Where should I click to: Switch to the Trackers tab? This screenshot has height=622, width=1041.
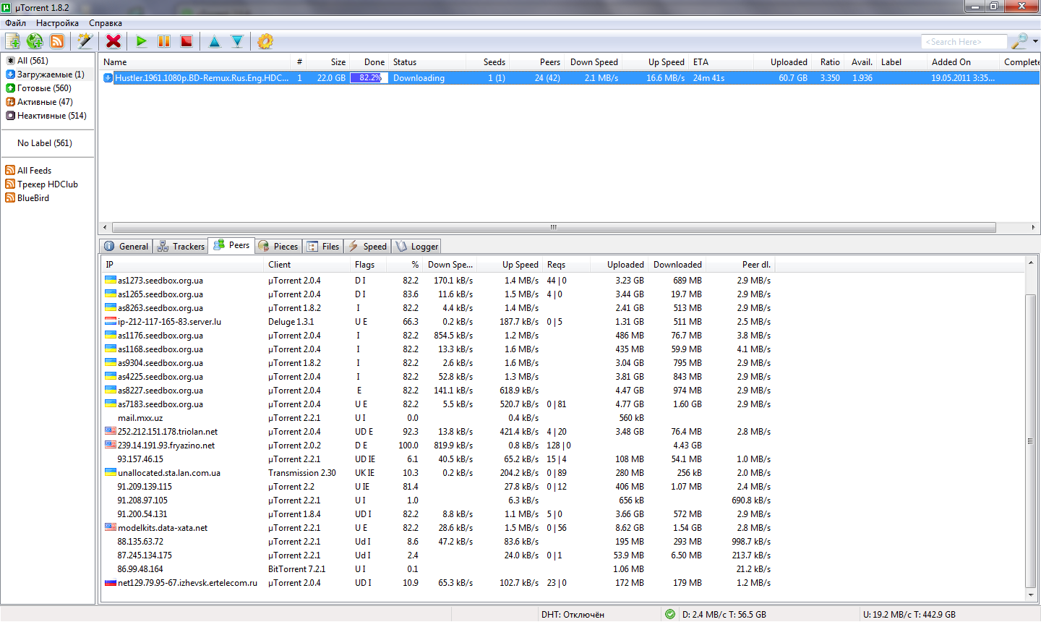(x=181, y=247)
